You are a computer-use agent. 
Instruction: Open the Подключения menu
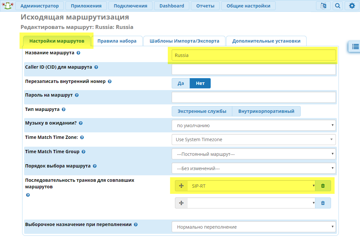[130, 6]
